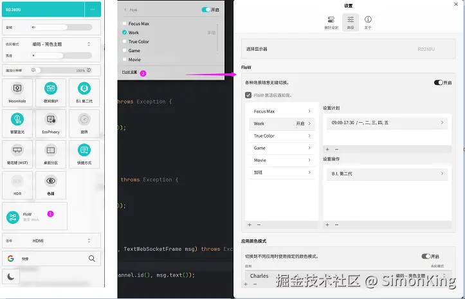Select the Charles app row
Viewport: 465px width, 299px height.
[x=349, y=276]
